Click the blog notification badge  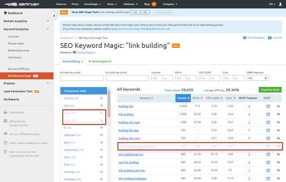pos(154,4)
